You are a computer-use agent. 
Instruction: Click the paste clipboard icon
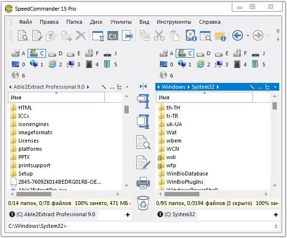click(174, 35)
